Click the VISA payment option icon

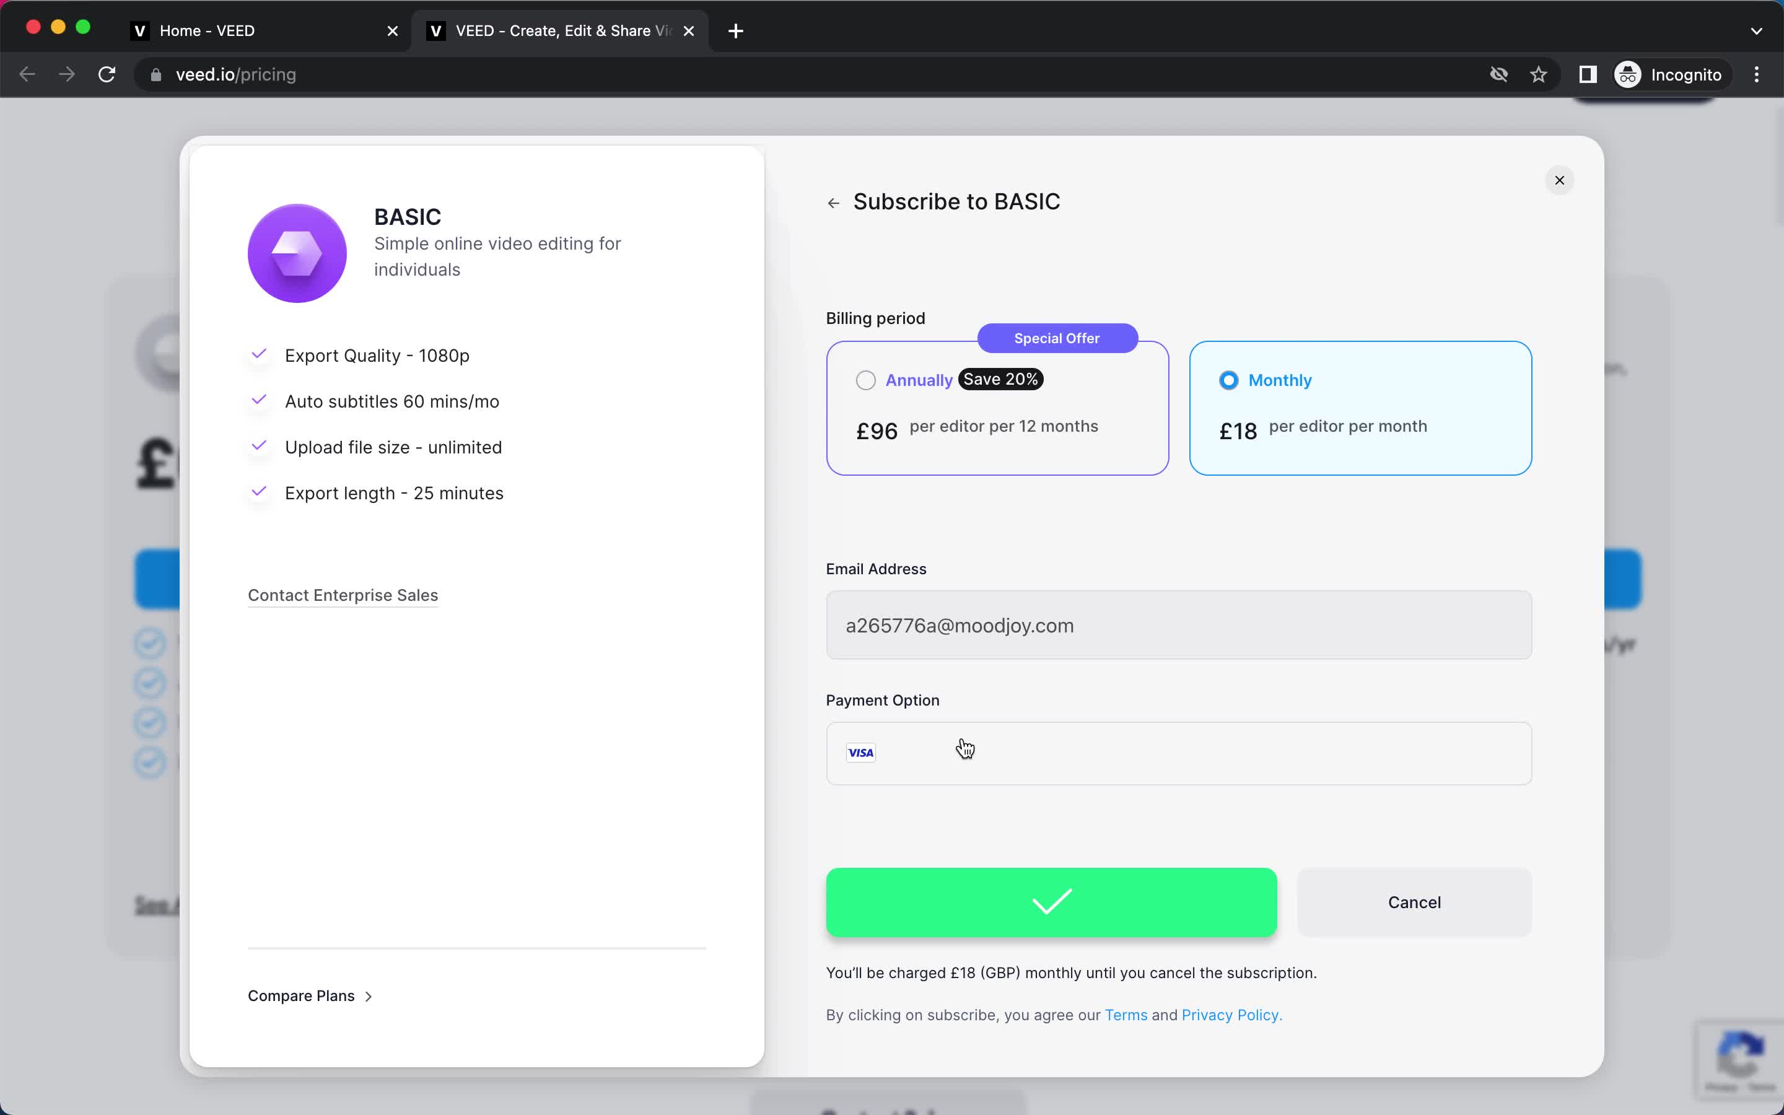pyautogui.click(x=860, y=751)
